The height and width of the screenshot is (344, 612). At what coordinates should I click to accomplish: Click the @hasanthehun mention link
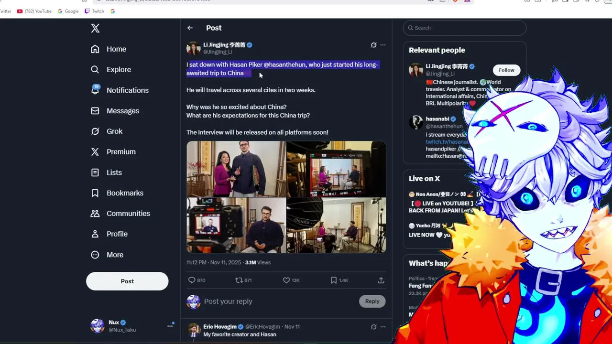284,64
